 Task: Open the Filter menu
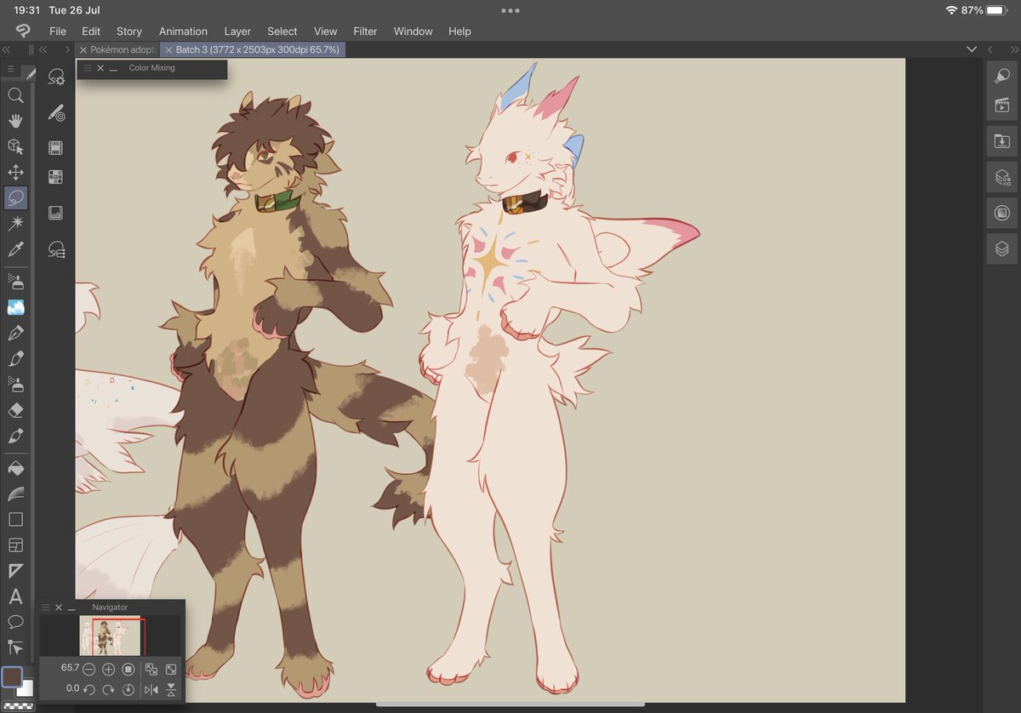pos(365,31)
